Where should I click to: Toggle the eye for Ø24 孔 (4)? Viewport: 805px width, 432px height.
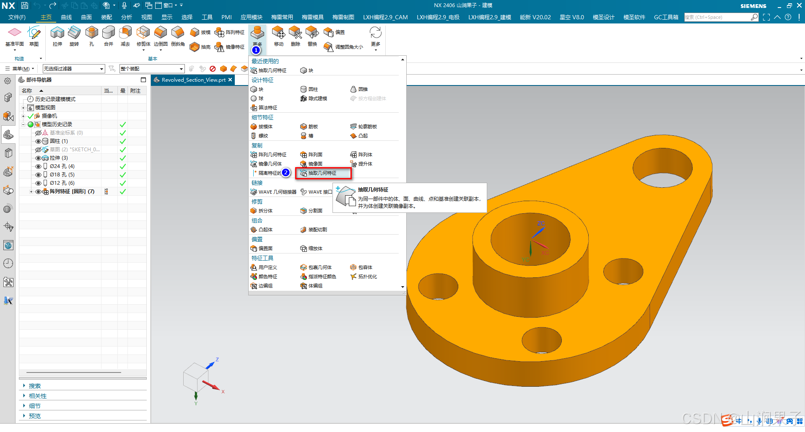pos(38,166)
